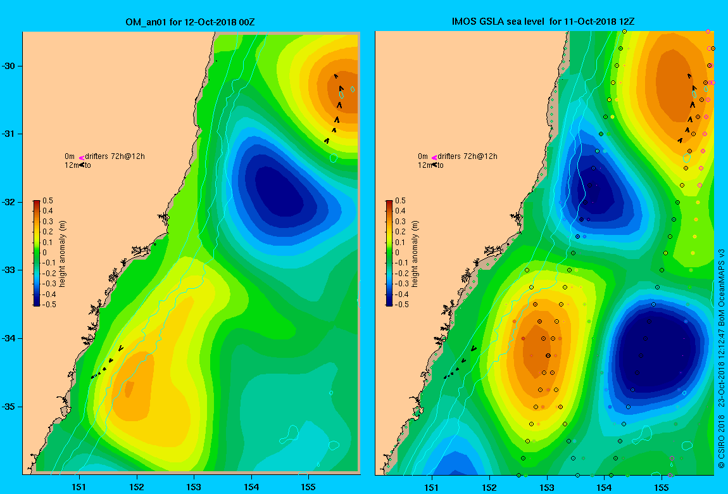Screen dimensions: 728x494
Task: Click the "height anomaly (m)" label in IMOS GSLA map
Action: pos(415,253)
